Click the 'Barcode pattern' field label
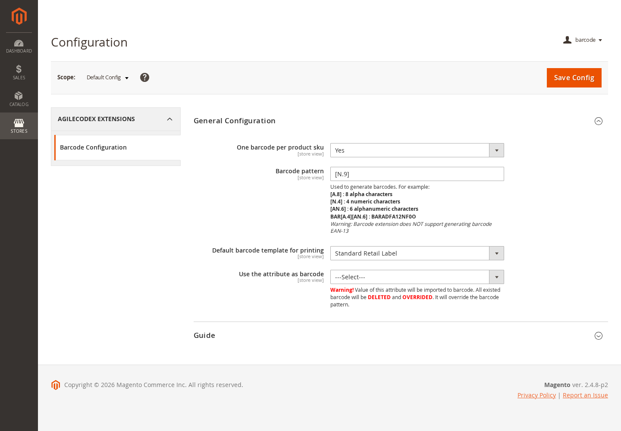This screenshot has width=621, height=431. tap(300, 171)
